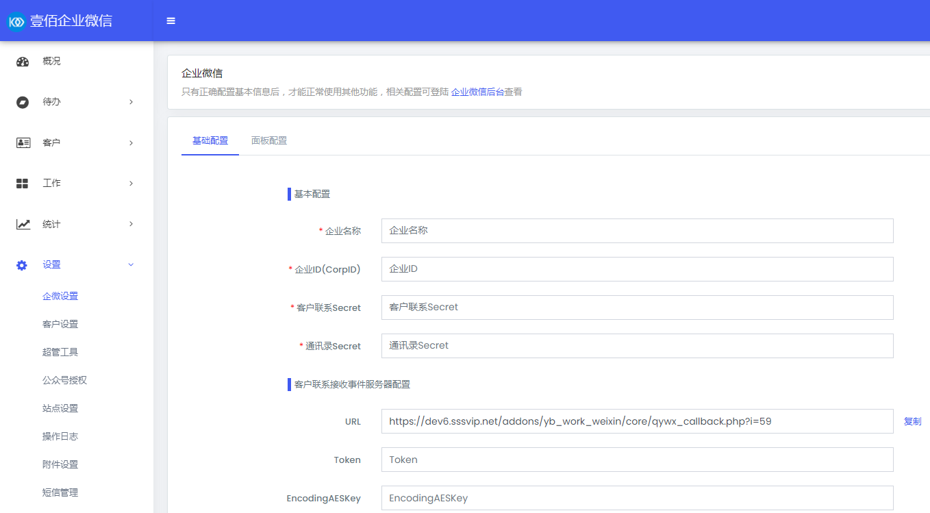Click the 壹佰企业微信 title text
The height and width of the screenshot is (513, 930).
point(71,21)
